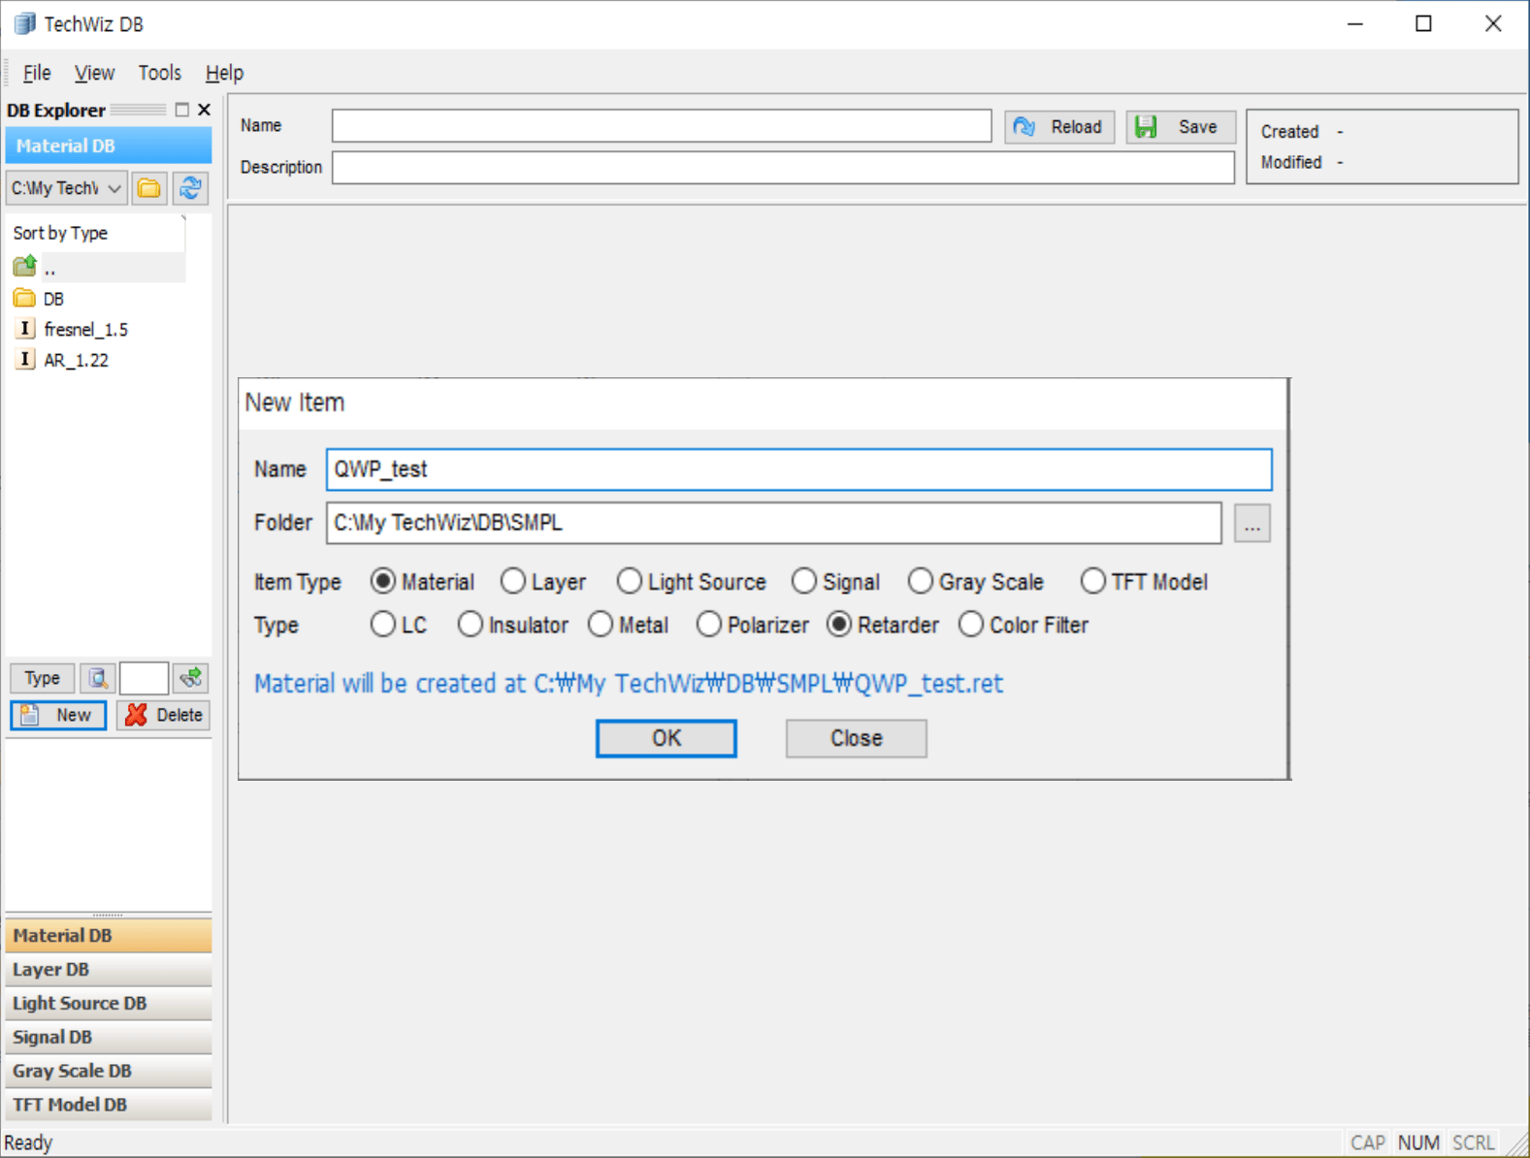Click the green arrow go icon
Image resolution: width=1530 pixels, height=1158 pixels.
[x=191, y=678]
